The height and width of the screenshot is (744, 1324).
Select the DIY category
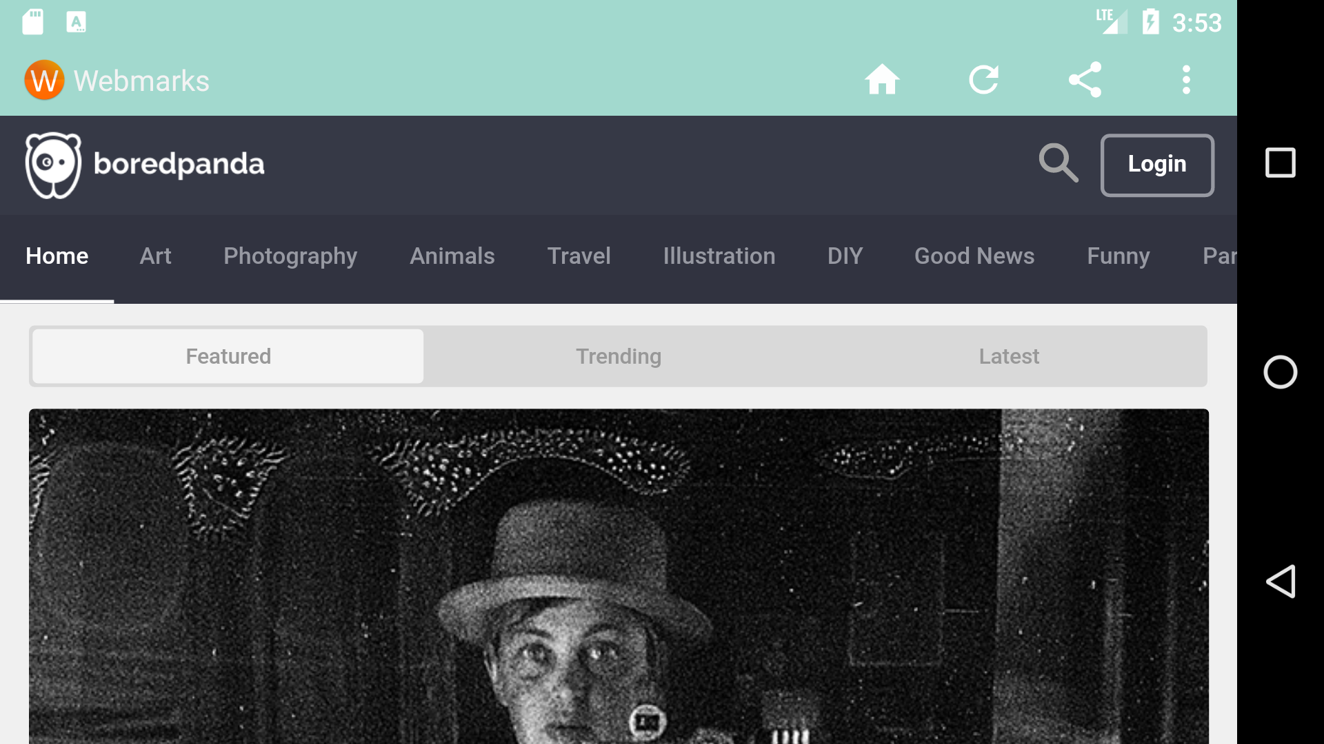pyautogui.click(x=845, y=256)
